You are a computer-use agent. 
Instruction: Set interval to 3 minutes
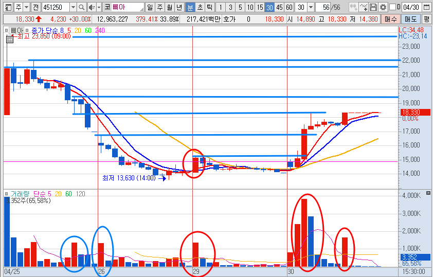[x=230, y=7]
